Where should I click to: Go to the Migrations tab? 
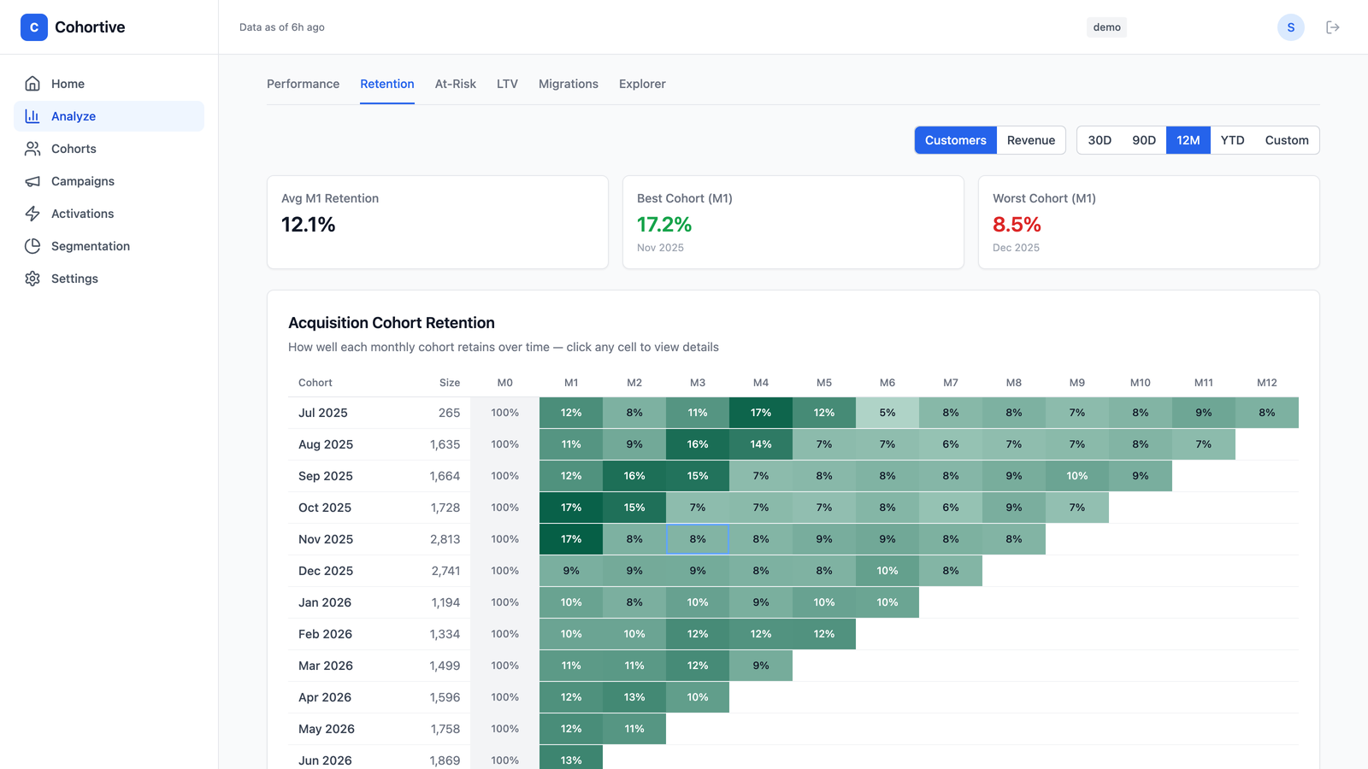tap(568, 84)
